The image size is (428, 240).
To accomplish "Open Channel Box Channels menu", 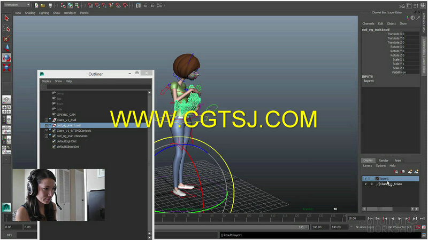I will (368, 23).
